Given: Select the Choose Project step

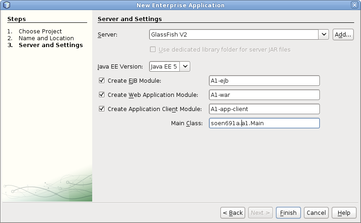Looking at the screenshot, I should pyautogui.click(x=40, y=32).
